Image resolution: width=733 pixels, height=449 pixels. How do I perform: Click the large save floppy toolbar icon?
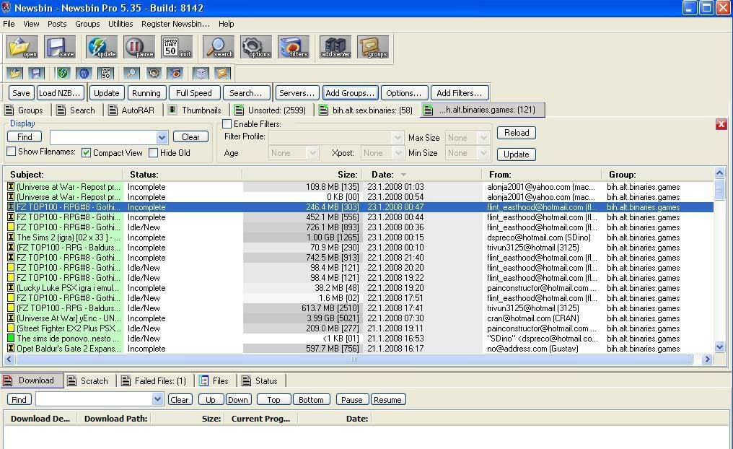click(x=59, y=47)
